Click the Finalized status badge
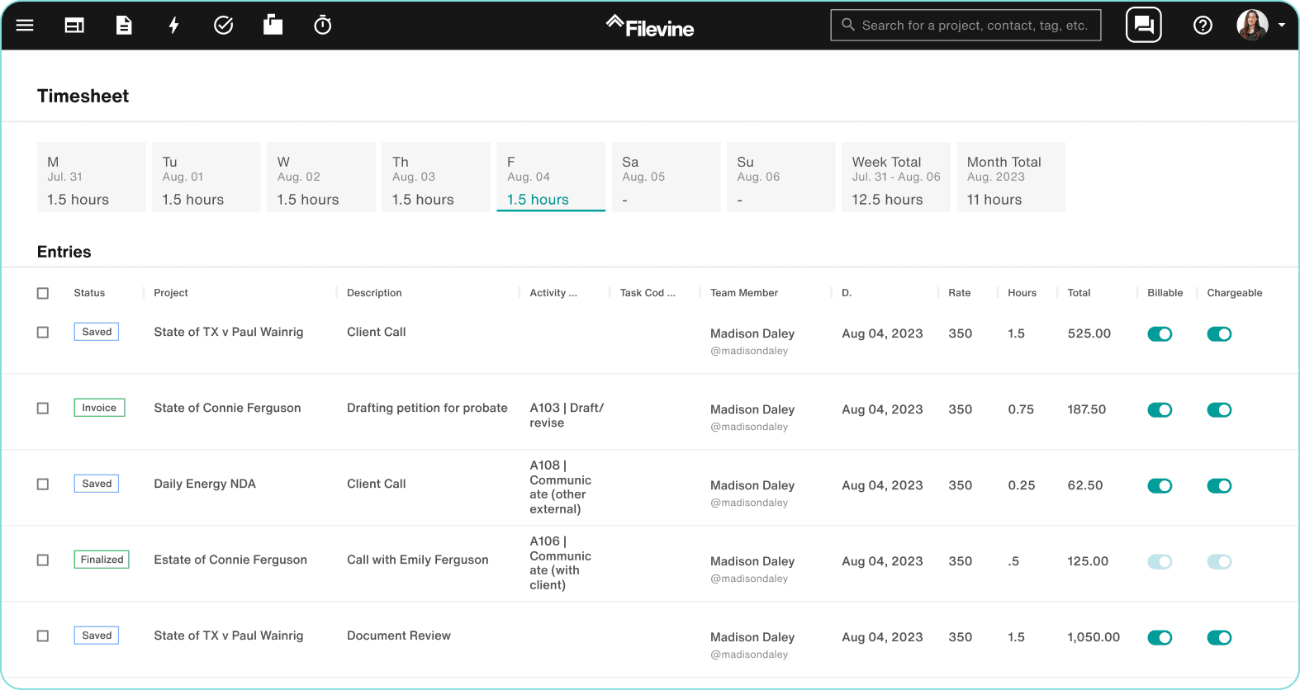Image resolution: width=1300 pixels, height=690 pixels. tap(102, 560)
